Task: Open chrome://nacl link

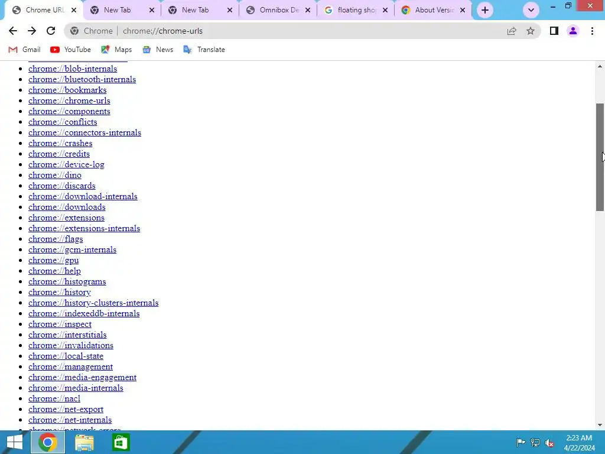Action: click(x=54, y=399)
